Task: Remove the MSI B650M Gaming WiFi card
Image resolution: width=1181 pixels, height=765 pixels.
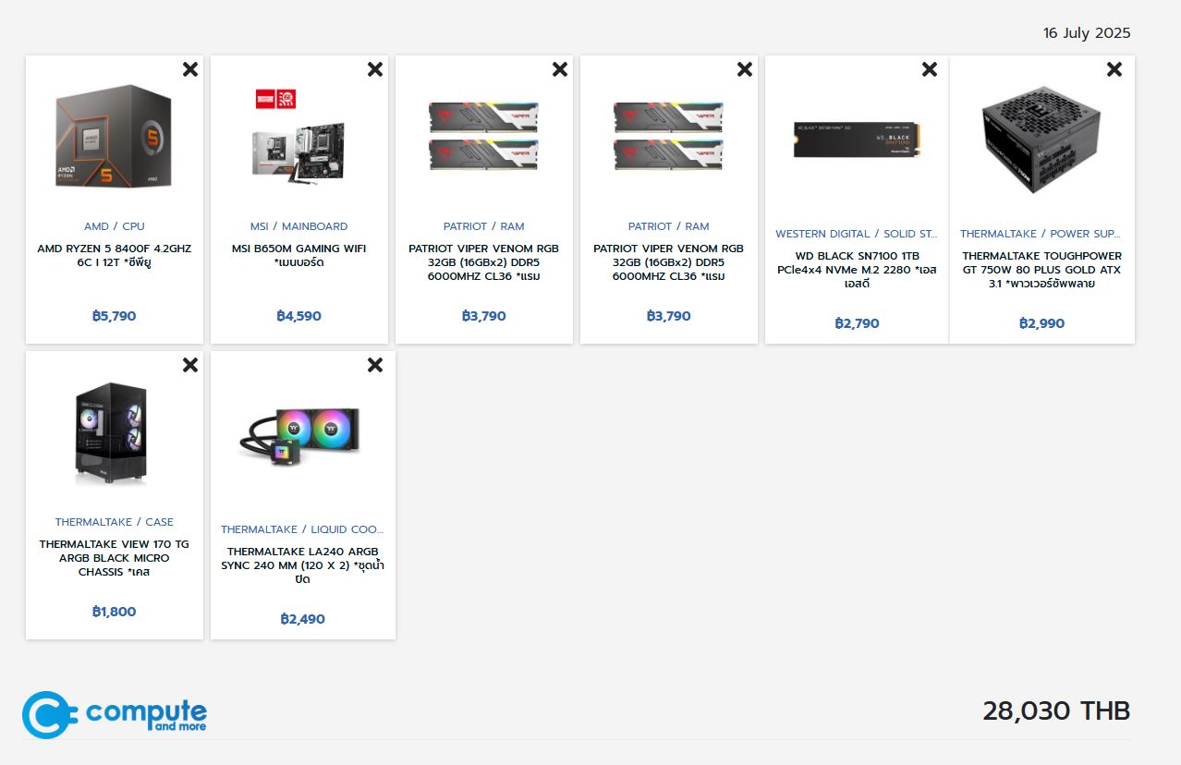Action: click(x=375, y=69)
